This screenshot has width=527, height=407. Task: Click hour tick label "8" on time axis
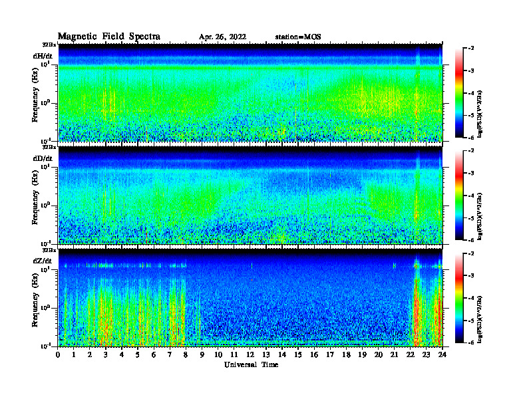[x=186, y=355]
